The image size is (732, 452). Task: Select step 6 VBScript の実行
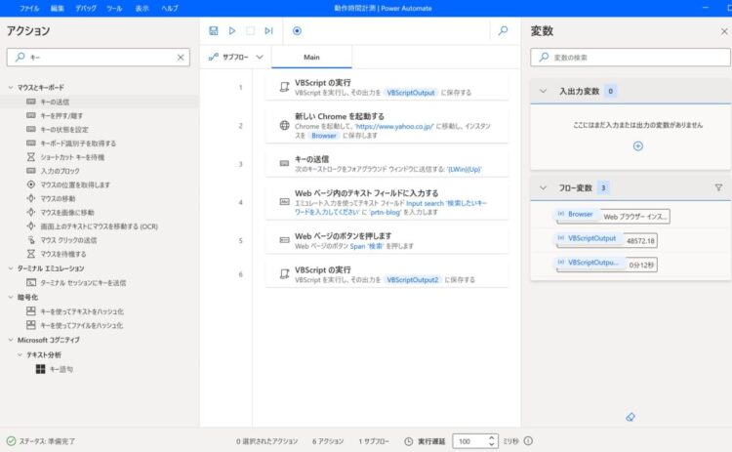pos(386,274)
